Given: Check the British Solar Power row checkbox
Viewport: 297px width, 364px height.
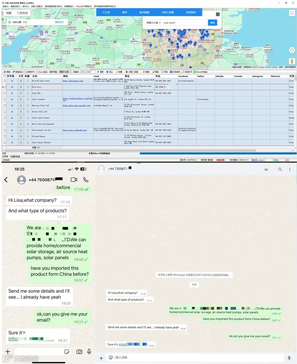Looking at the screenshot, I should pos(5,81).
